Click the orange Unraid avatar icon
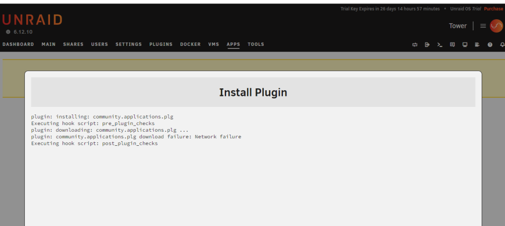The width and height of the screenshot is (505, 226). pyautogui.click(x=496, y=26)
